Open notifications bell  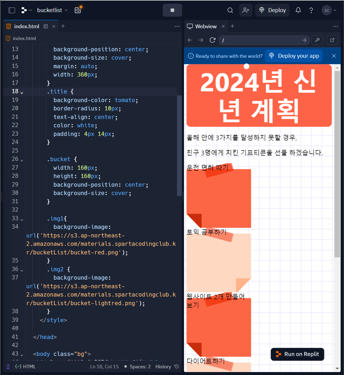(x=298, y=10)
